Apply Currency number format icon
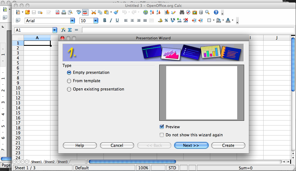This screenshot has height=171, width=296. [x=160, y=21]
